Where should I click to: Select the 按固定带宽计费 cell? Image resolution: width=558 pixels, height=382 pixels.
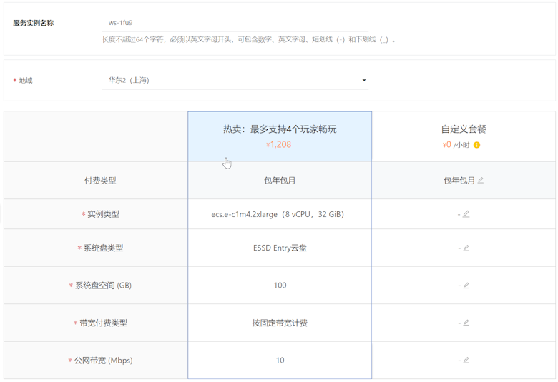pyautogui.click(x=280, y=323)
